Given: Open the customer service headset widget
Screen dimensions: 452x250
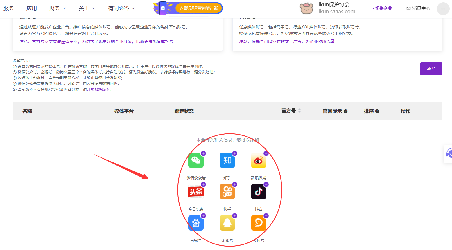Looking at the screenshot, I should coord(449,154).
